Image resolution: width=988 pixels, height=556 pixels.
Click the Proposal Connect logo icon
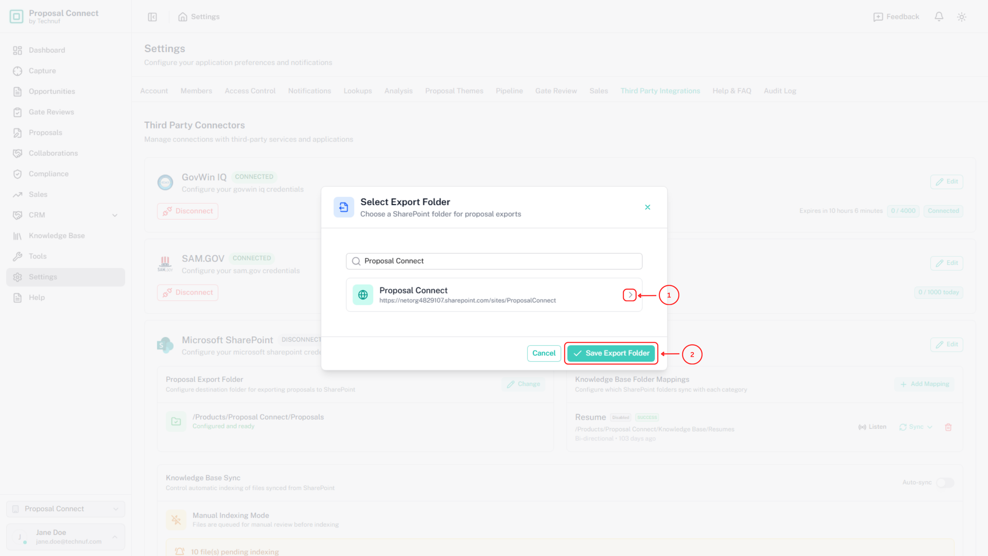(x=16, y=16)
